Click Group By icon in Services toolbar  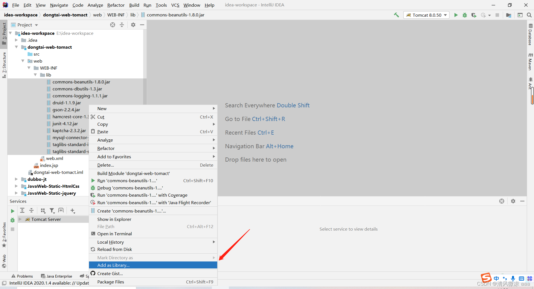pyautogui.click(x=43, y=211)
